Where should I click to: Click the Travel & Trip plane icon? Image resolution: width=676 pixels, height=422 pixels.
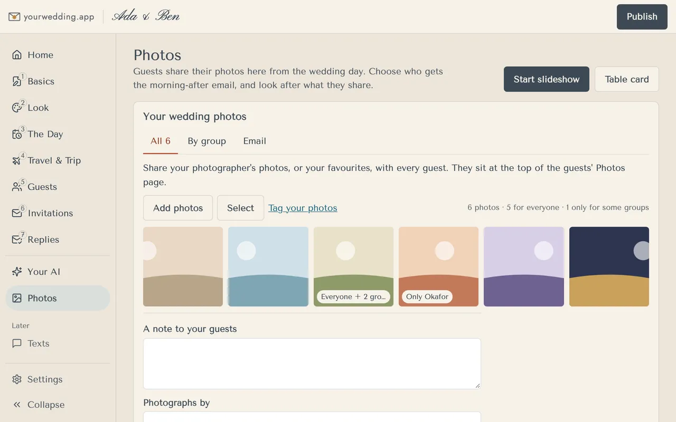(17, 160)
